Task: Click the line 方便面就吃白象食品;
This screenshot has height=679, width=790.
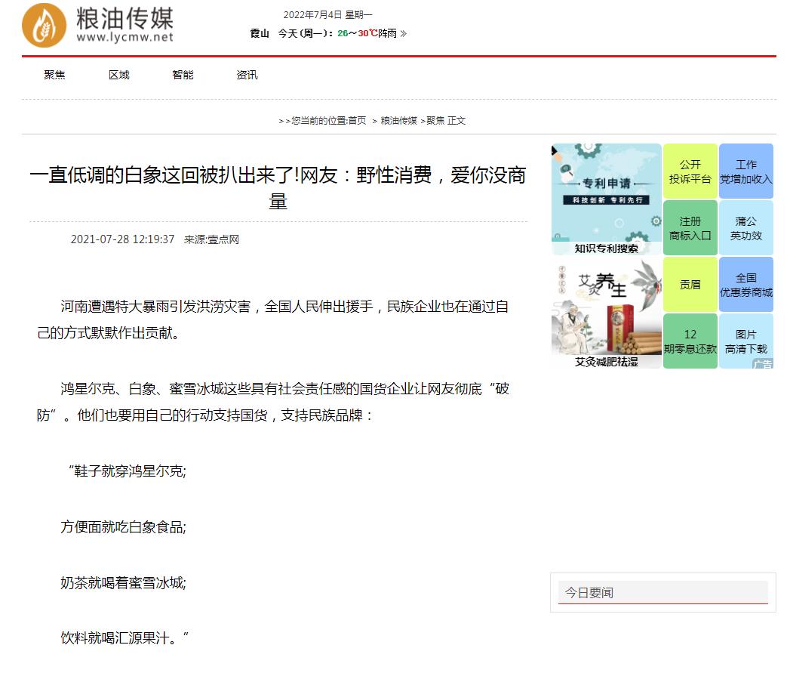Action: pos(124,527)
